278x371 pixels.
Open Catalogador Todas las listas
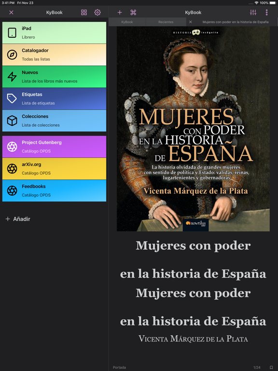point(54,55)
